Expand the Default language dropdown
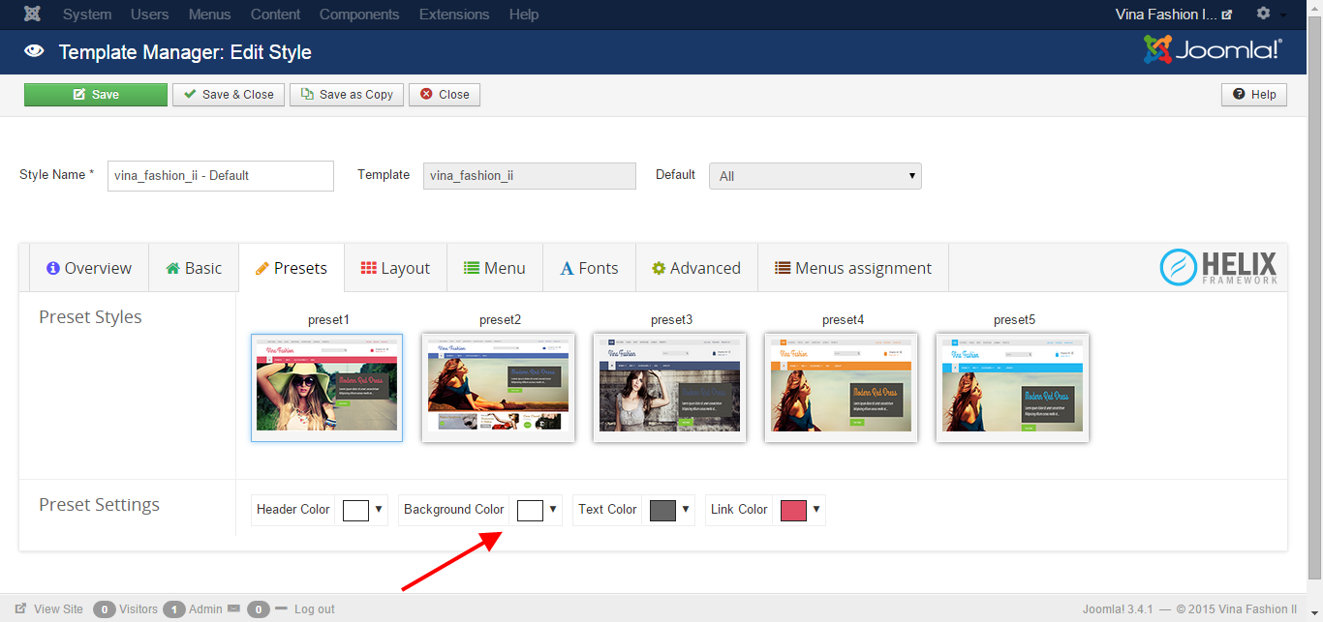Image resolution: width=1323 pixels, height=622 pixels. [x=815, y=176]
